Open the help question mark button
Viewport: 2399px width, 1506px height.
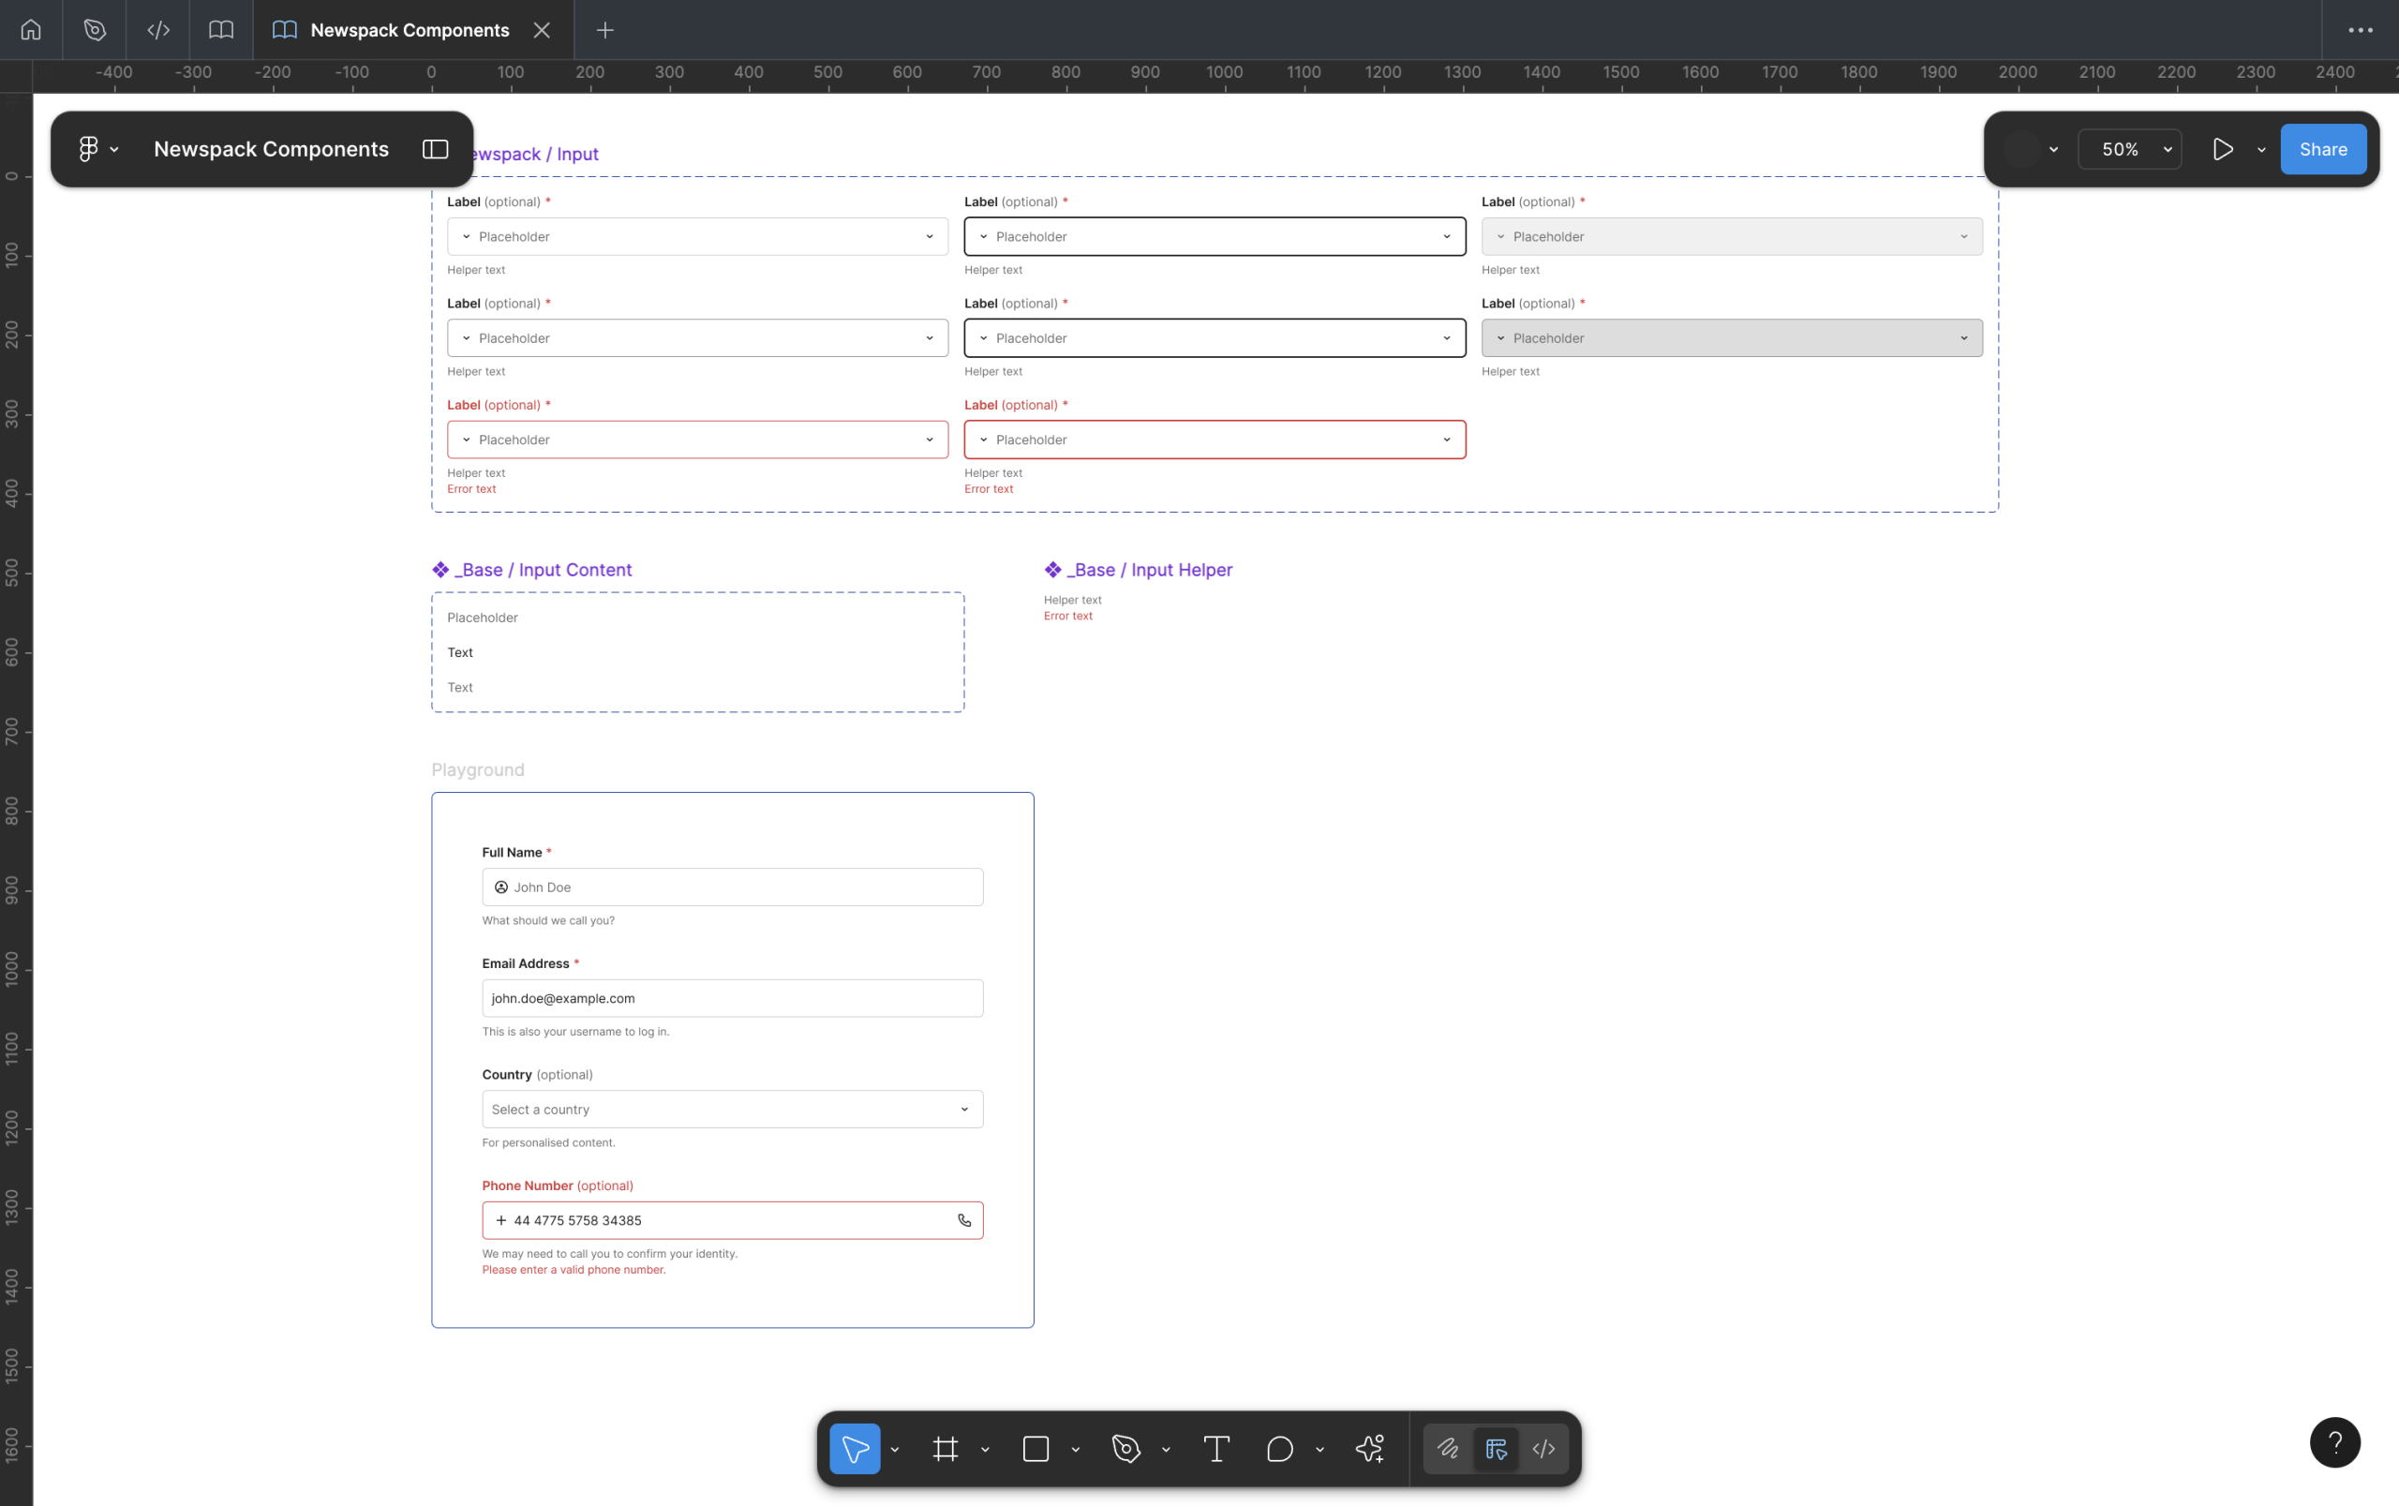(2334, 1441)
